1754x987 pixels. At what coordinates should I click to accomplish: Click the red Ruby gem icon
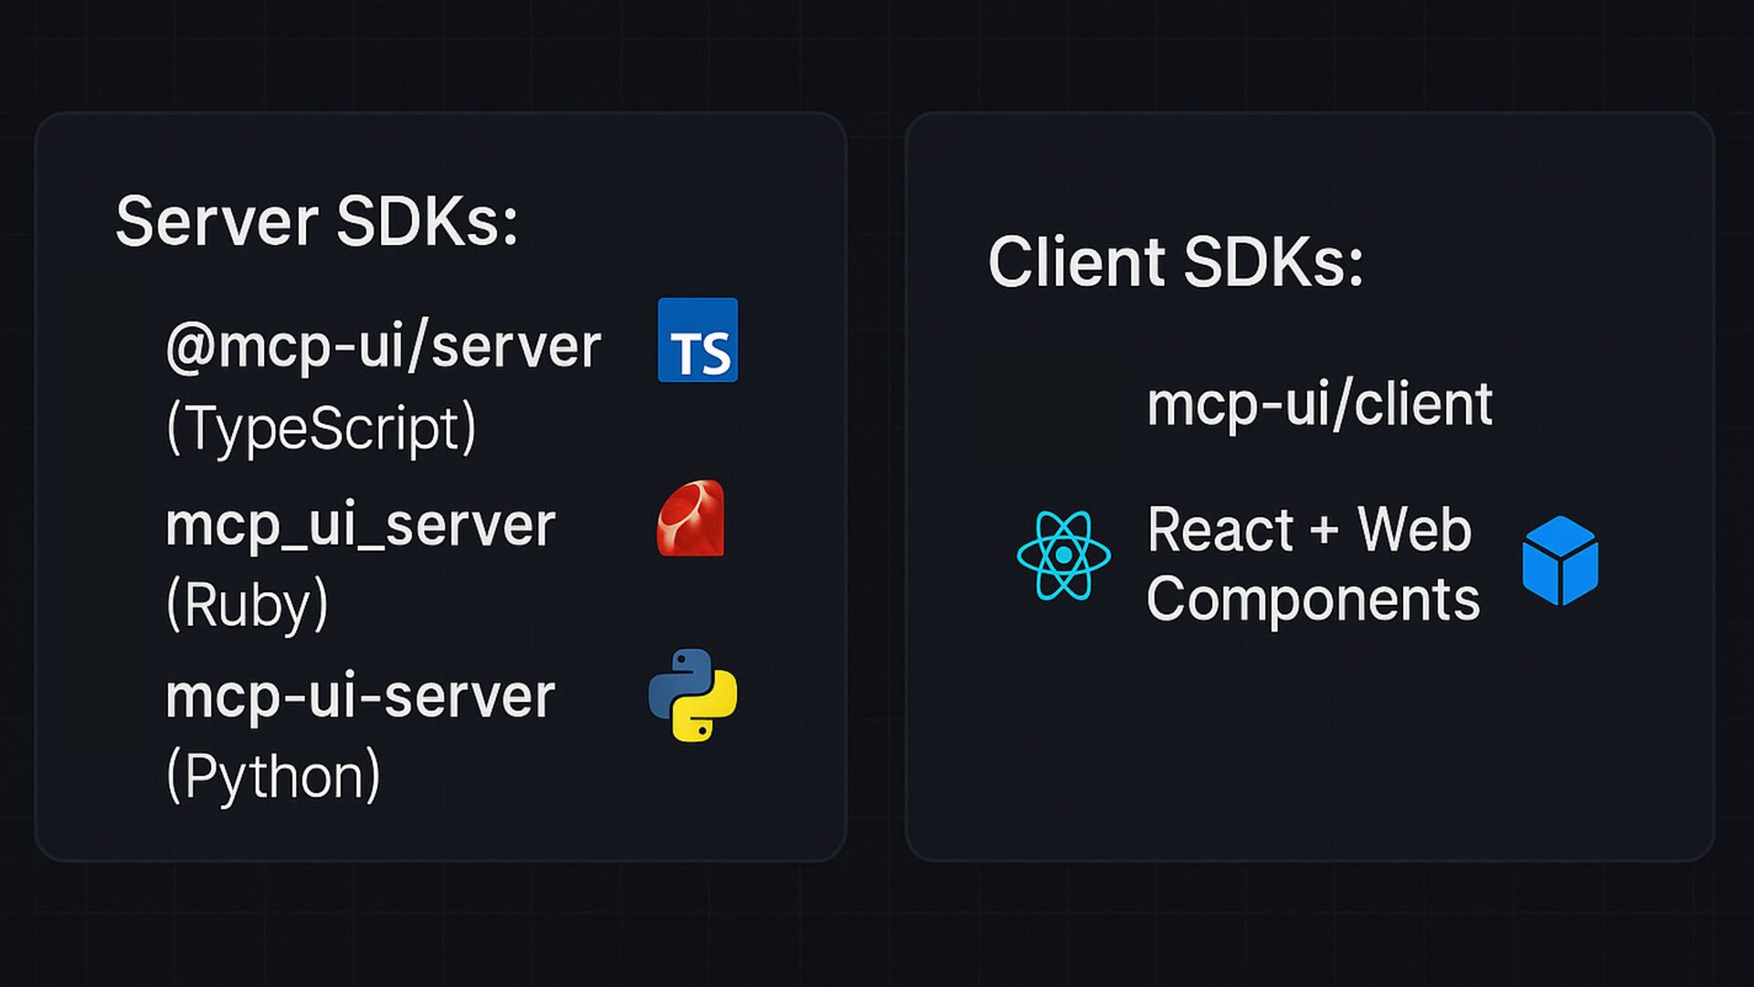pos(691,518)
